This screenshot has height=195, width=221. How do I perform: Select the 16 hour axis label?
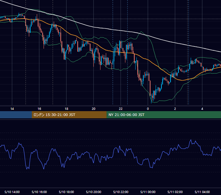39,109
